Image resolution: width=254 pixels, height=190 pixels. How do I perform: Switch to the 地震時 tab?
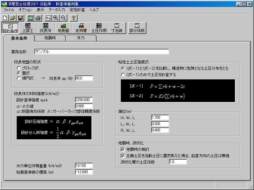click(50, 38)
